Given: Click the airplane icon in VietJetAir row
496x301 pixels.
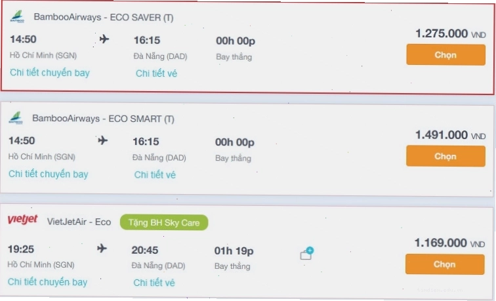Looking at the screenshot, I should click(x=102, y=248).
